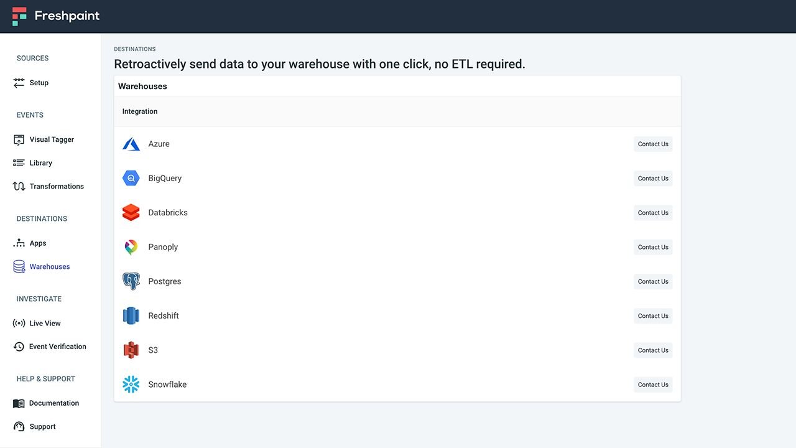Open Documentation help link
The width and height of the screenshot is (796, 448).
pyautogui.click(x=53, y=403)
